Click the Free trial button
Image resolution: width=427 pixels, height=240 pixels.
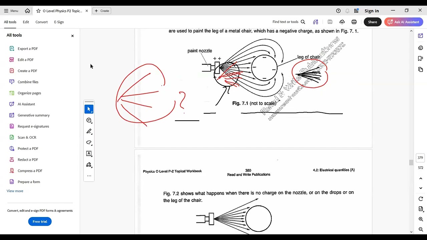40,222
